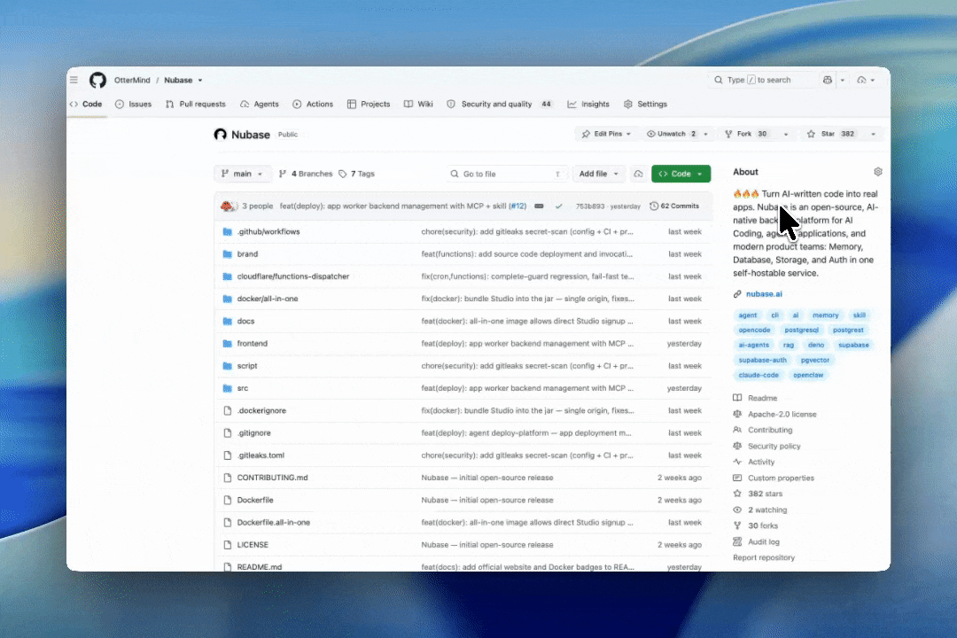Screen dimensions: 957x638
Task: Open the Edit Pins dropdown
Action: tap(606, 134)
